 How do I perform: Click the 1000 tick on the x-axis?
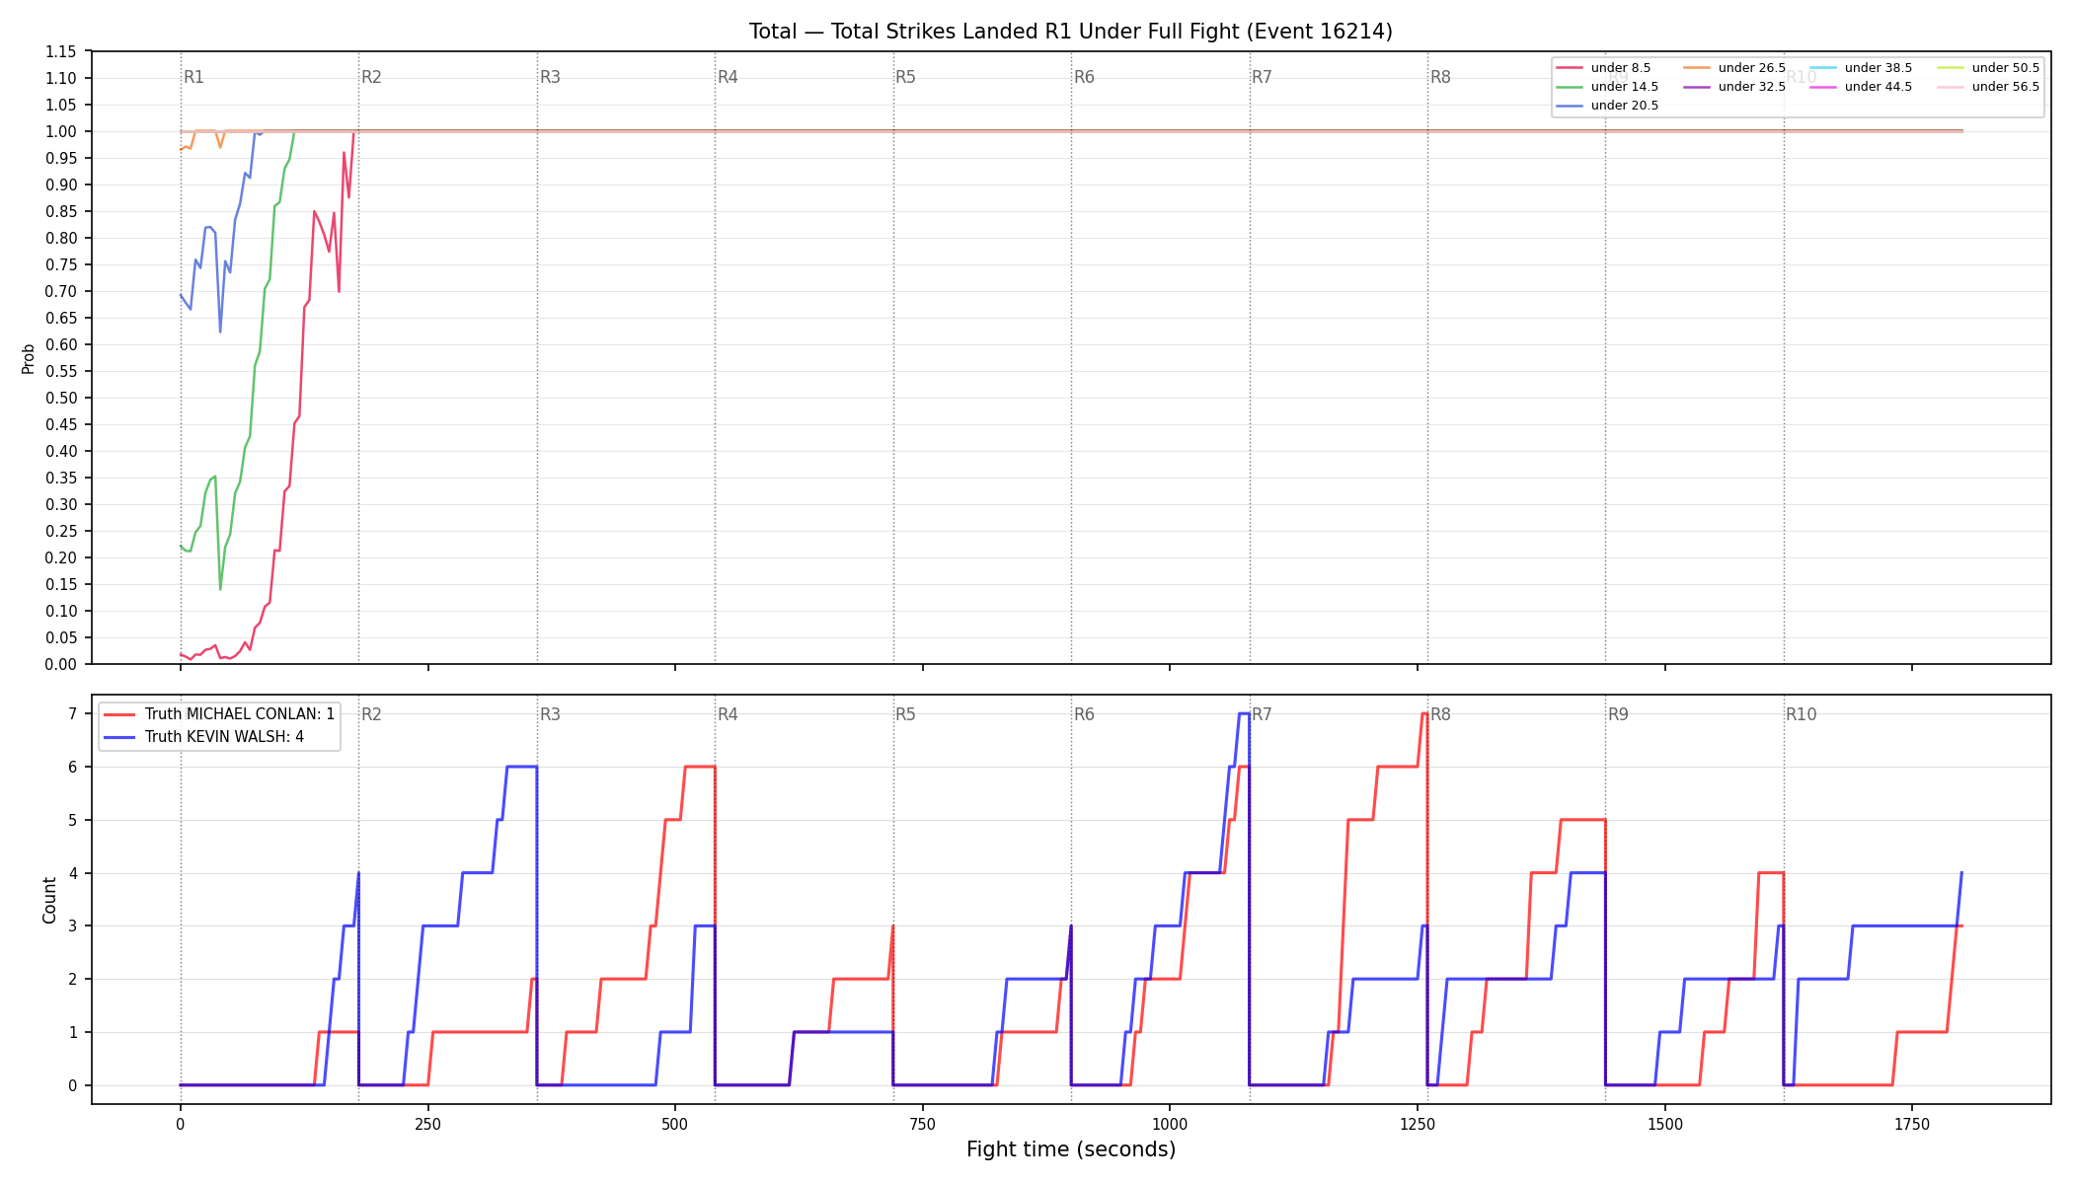pos(1170,1124)
